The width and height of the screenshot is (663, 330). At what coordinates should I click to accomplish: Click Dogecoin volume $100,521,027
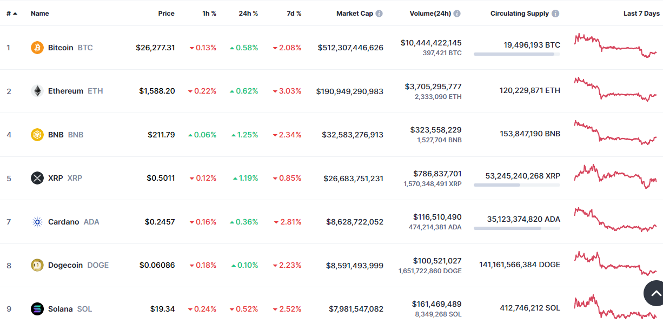click(437, 261)
